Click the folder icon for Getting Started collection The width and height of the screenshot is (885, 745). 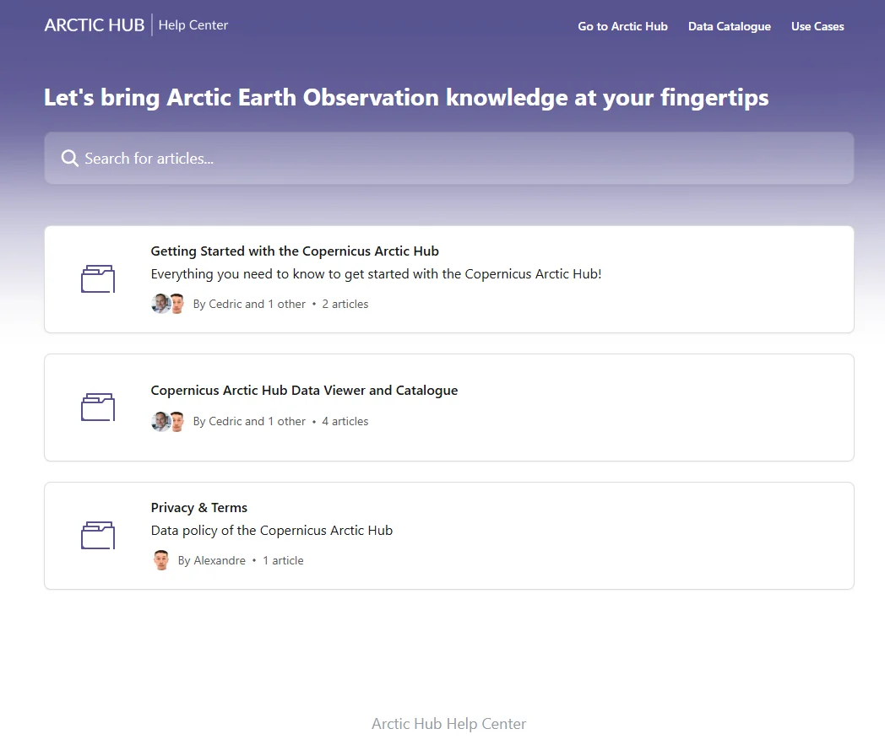(x=98, y=279)
